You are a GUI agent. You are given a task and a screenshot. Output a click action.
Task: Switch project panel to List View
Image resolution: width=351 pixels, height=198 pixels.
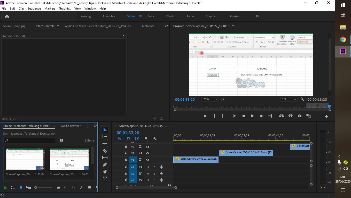point(13,187)
